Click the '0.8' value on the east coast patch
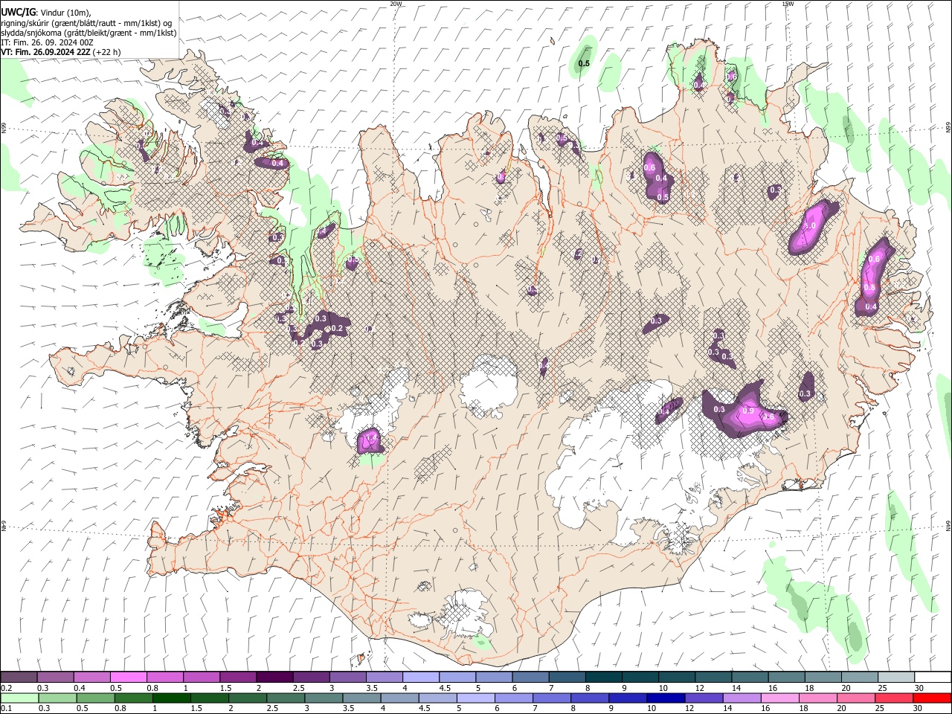The height and width of the screenshot is (714, 952). pyautogui.click(x=869, y=287)
